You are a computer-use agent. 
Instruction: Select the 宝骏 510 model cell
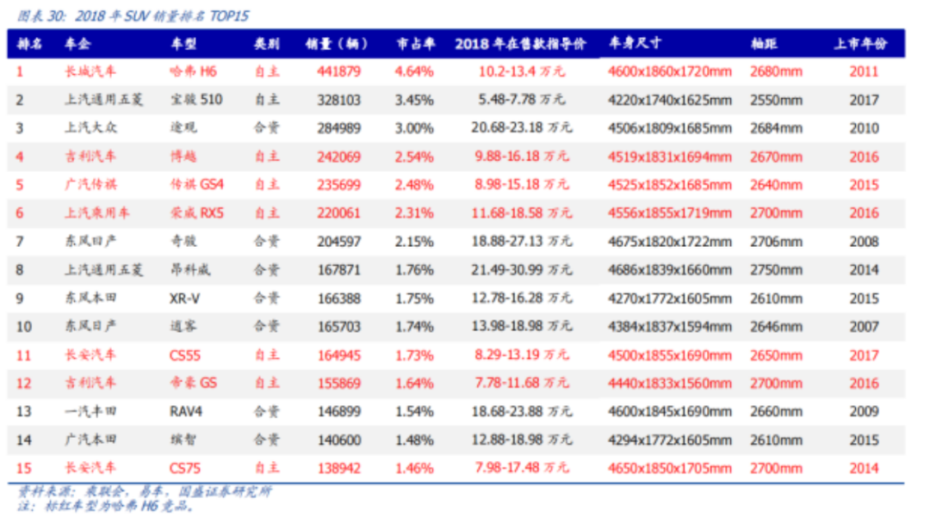196,100
